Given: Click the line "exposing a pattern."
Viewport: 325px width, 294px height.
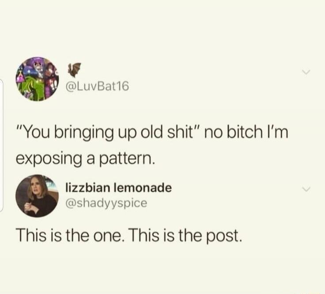Looking at the screenshot, I should pos(85,159).
